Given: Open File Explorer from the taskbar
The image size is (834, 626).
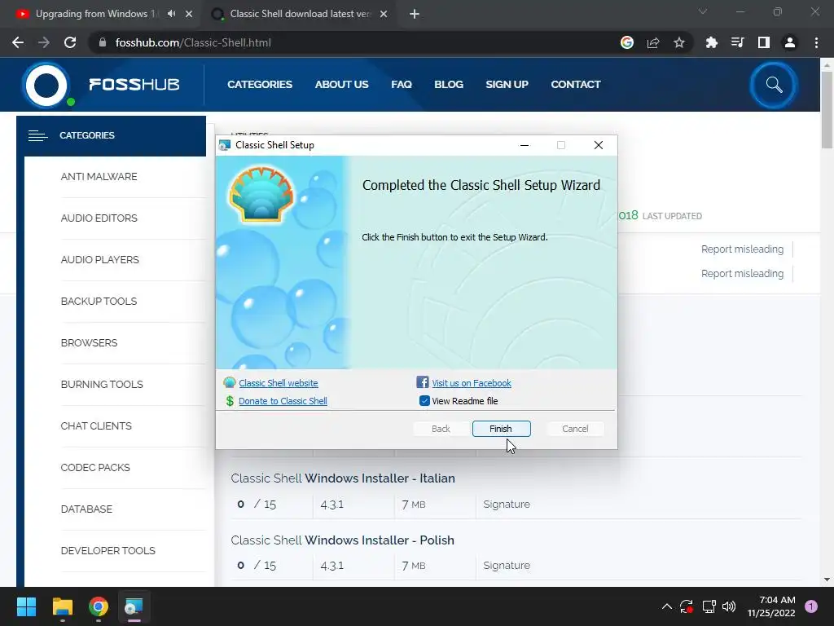Looking at the screenshot, I should [62, 606].
